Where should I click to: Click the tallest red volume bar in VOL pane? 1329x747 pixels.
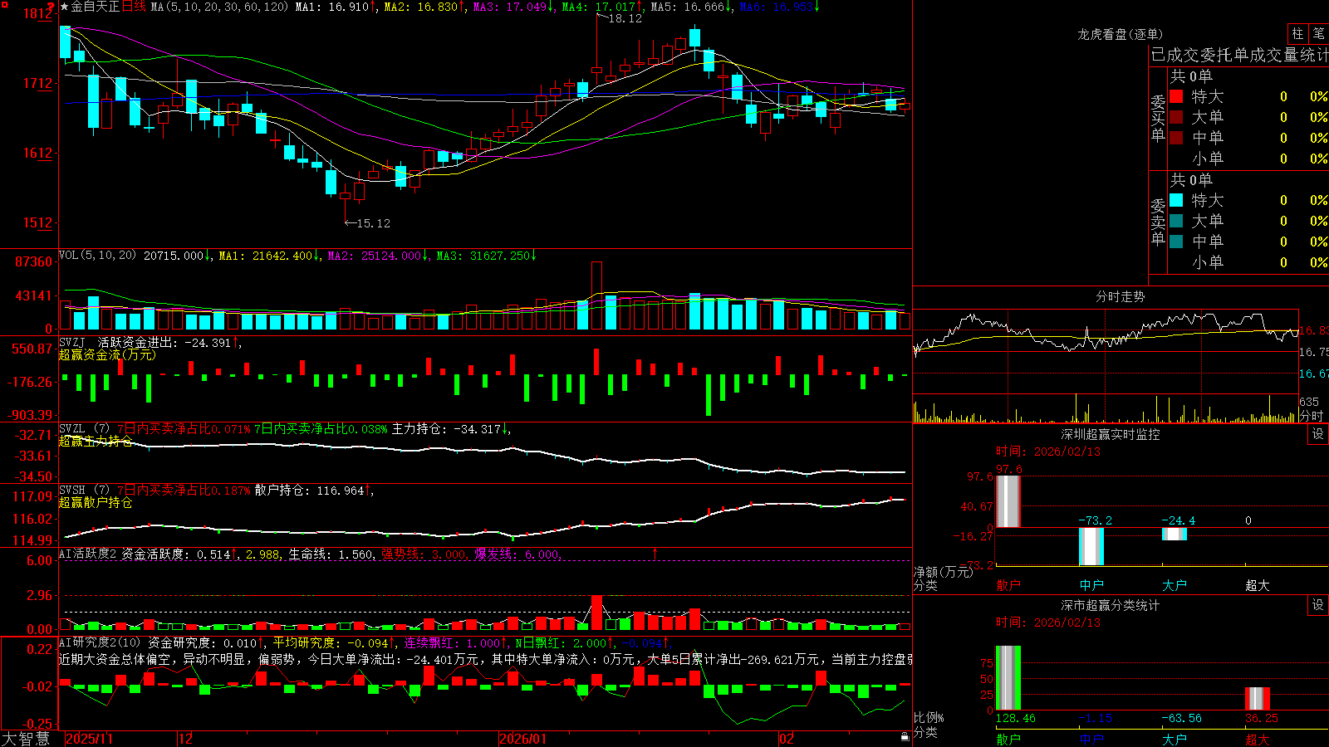pos(596,295)
